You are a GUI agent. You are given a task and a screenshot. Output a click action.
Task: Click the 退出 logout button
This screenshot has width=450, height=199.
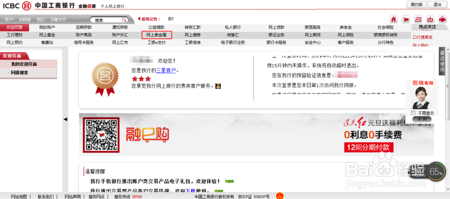click(x=437, y=5)
